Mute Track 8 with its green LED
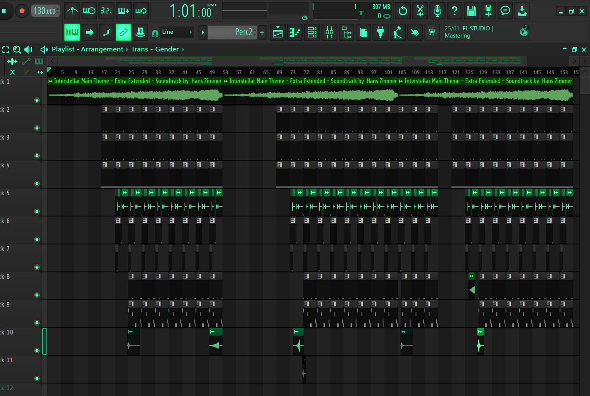 (x=37, y=295)
